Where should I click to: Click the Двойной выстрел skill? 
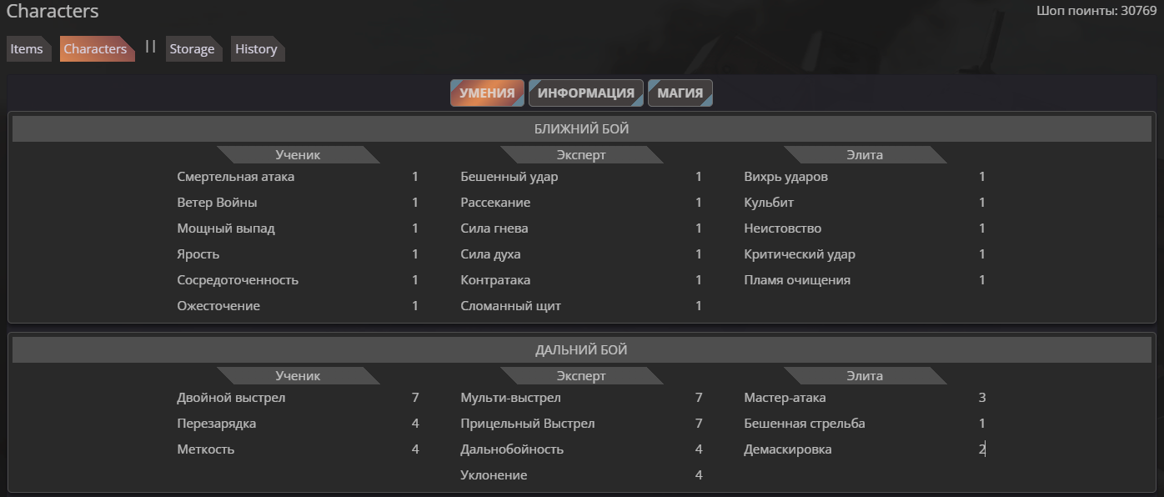231,398
